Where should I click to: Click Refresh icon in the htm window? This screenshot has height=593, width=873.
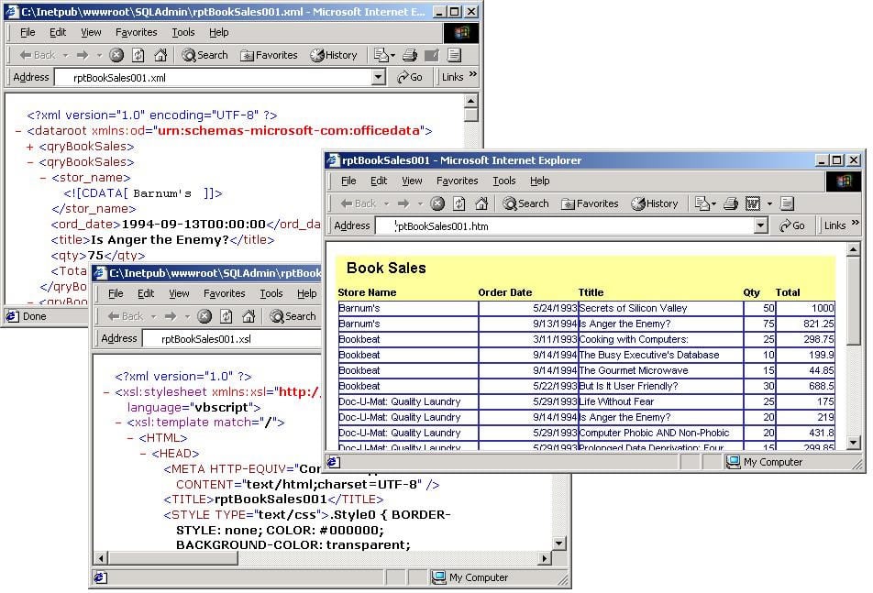[459, 203]
